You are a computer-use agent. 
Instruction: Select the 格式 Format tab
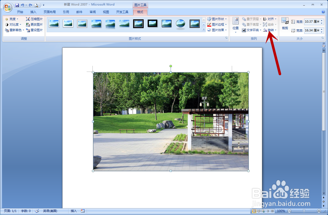coord(140,12)
